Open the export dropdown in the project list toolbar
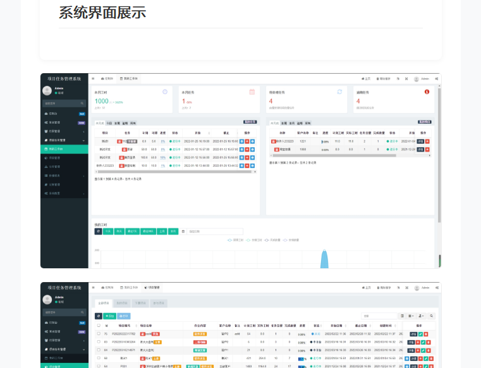Screen dimensions: 481x368 tap(421, 316)
